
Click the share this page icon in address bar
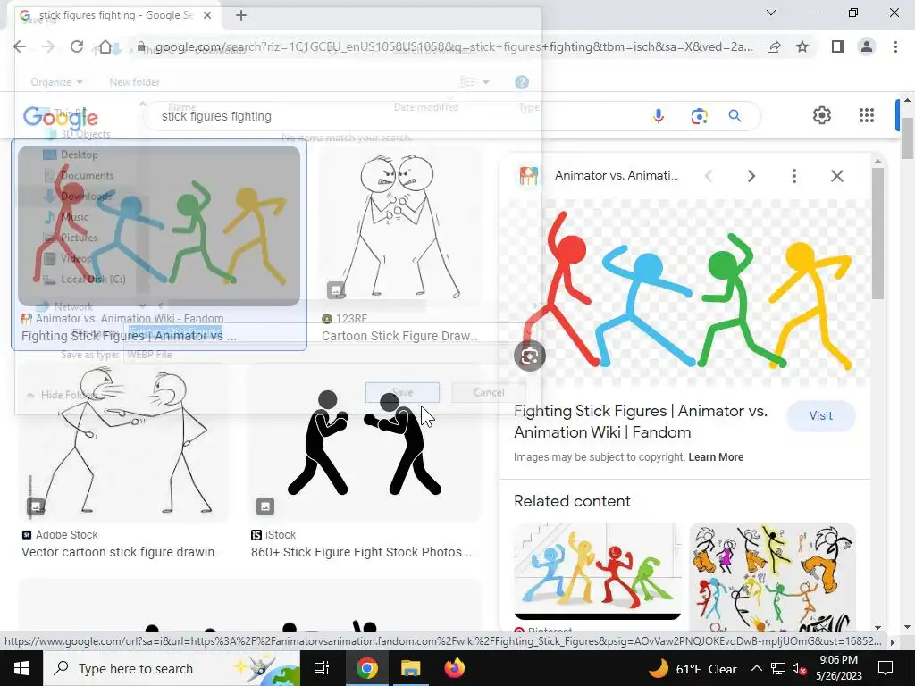point(774,46)
